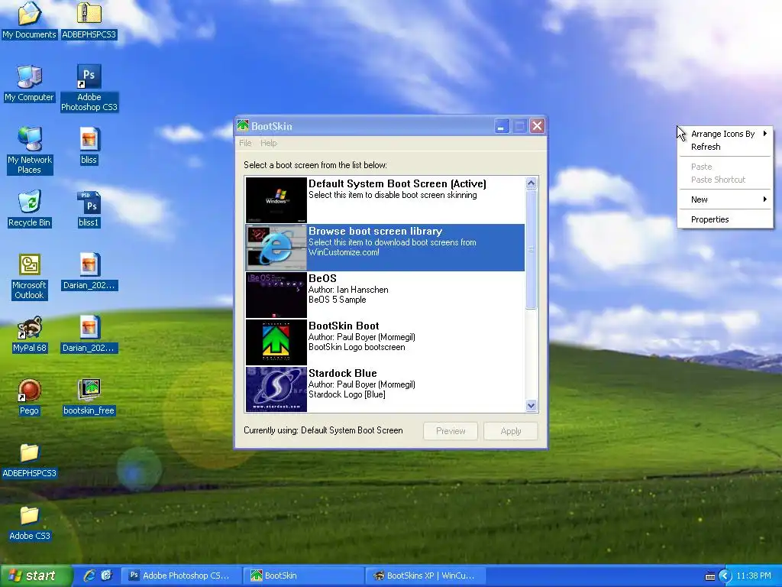Select the bootskin_free installer icon
The width and height of the screenshot is (782, 587).
point(89,397)
